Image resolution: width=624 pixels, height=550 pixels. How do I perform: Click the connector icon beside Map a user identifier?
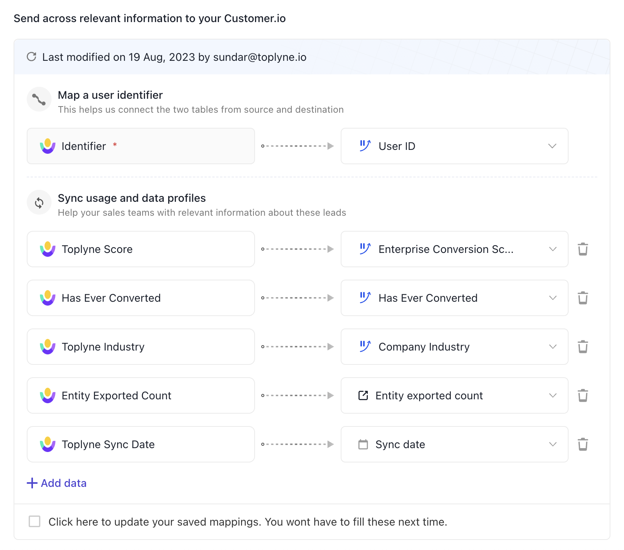(x=39, y=100)
